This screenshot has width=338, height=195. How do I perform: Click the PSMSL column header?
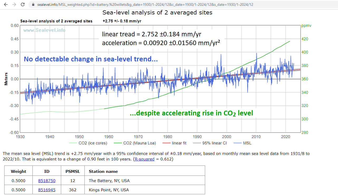click(72, 172)
